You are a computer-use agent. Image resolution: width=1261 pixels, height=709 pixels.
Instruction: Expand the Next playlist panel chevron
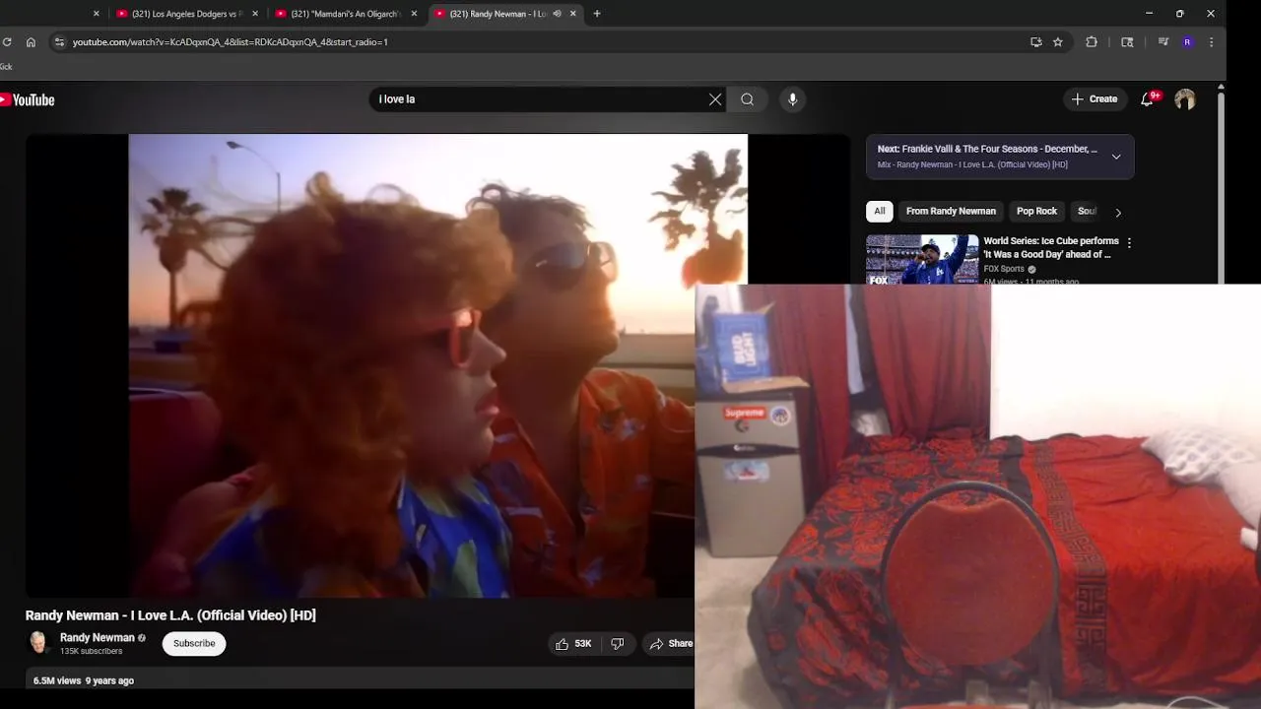click(x=1116, y=157)
